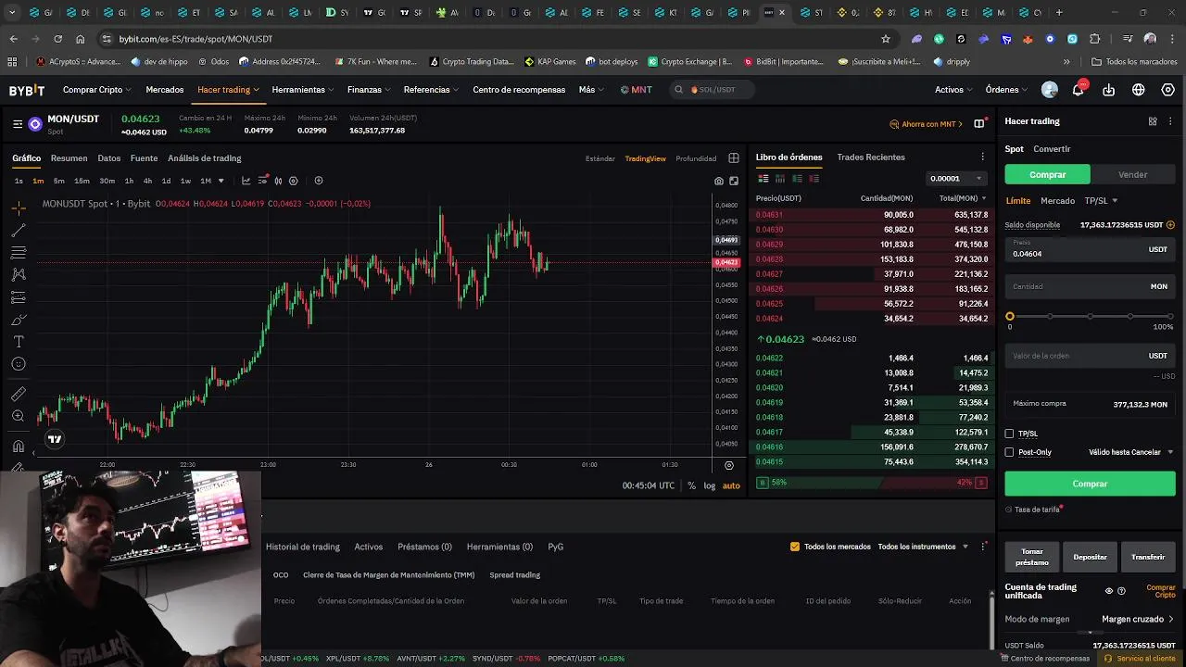Image resolution: width=1186 pixels, height=667 pixels.
Task: Switch to Trades Recientes tab
Action: (870, 157)
